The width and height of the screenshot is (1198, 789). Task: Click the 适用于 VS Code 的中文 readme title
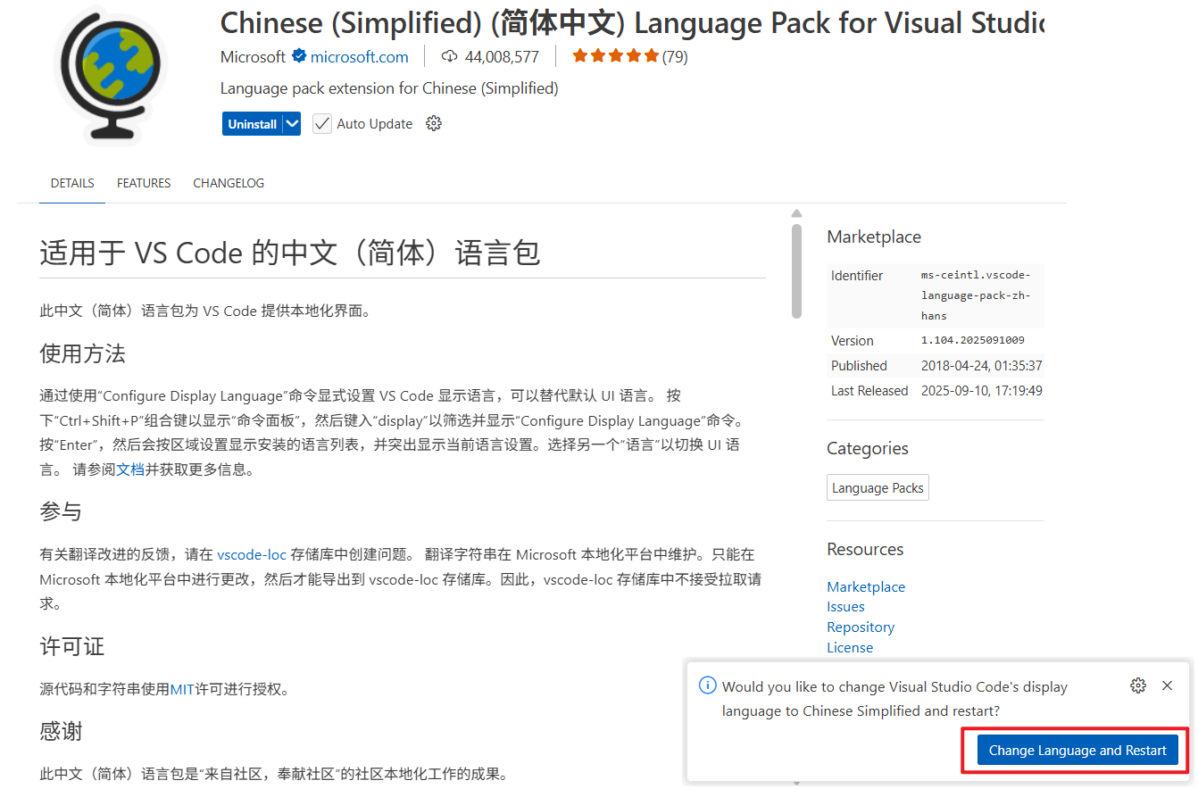click(290, 253)
